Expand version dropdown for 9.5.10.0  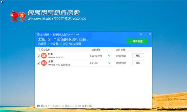pos(109,63)
